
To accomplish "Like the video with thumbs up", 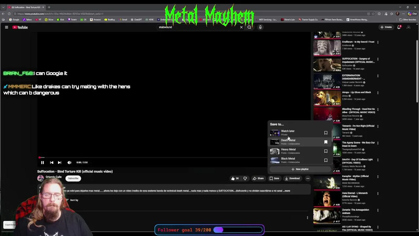I will 235,178.
